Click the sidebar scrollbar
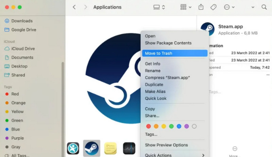This screenshot has width=272, height=157. [63, 109]
